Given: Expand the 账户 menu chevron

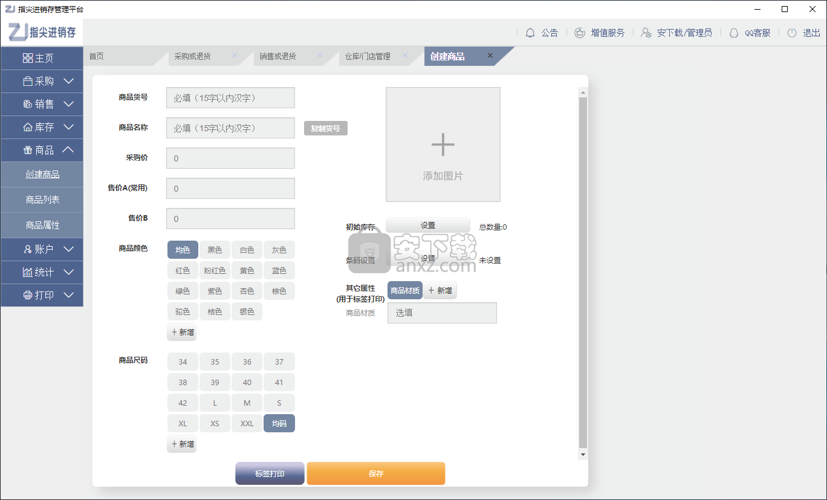Looking at the screenshot, I should click(68, 249).
